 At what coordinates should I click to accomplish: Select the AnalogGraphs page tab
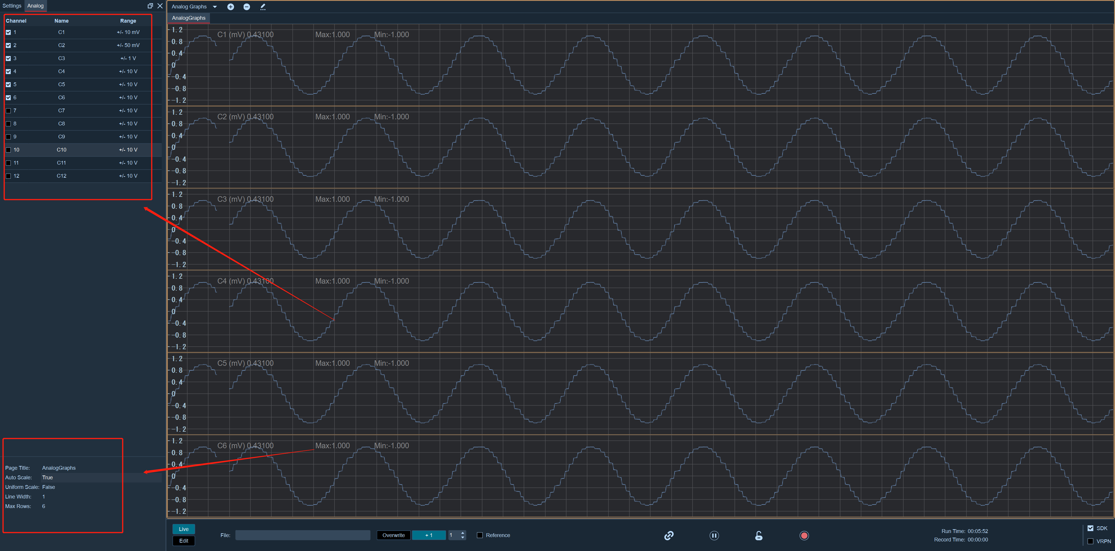tap(189, 18)
